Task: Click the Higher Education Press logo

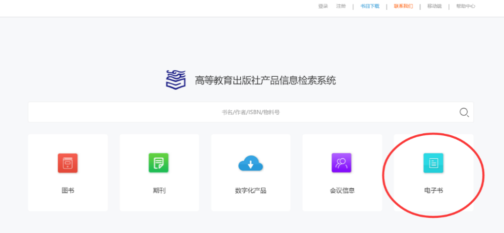Action: pyautogui.click(x=176, y=80)
